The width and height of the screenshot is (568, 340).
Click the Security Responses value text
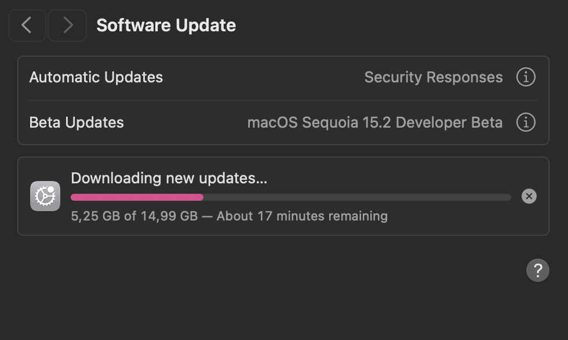click(434, 77)
